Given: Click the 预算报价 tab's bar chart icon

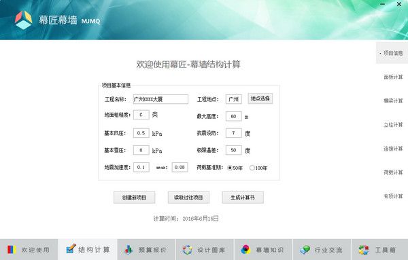Looking at the screenshot, I should coord(129,249).
